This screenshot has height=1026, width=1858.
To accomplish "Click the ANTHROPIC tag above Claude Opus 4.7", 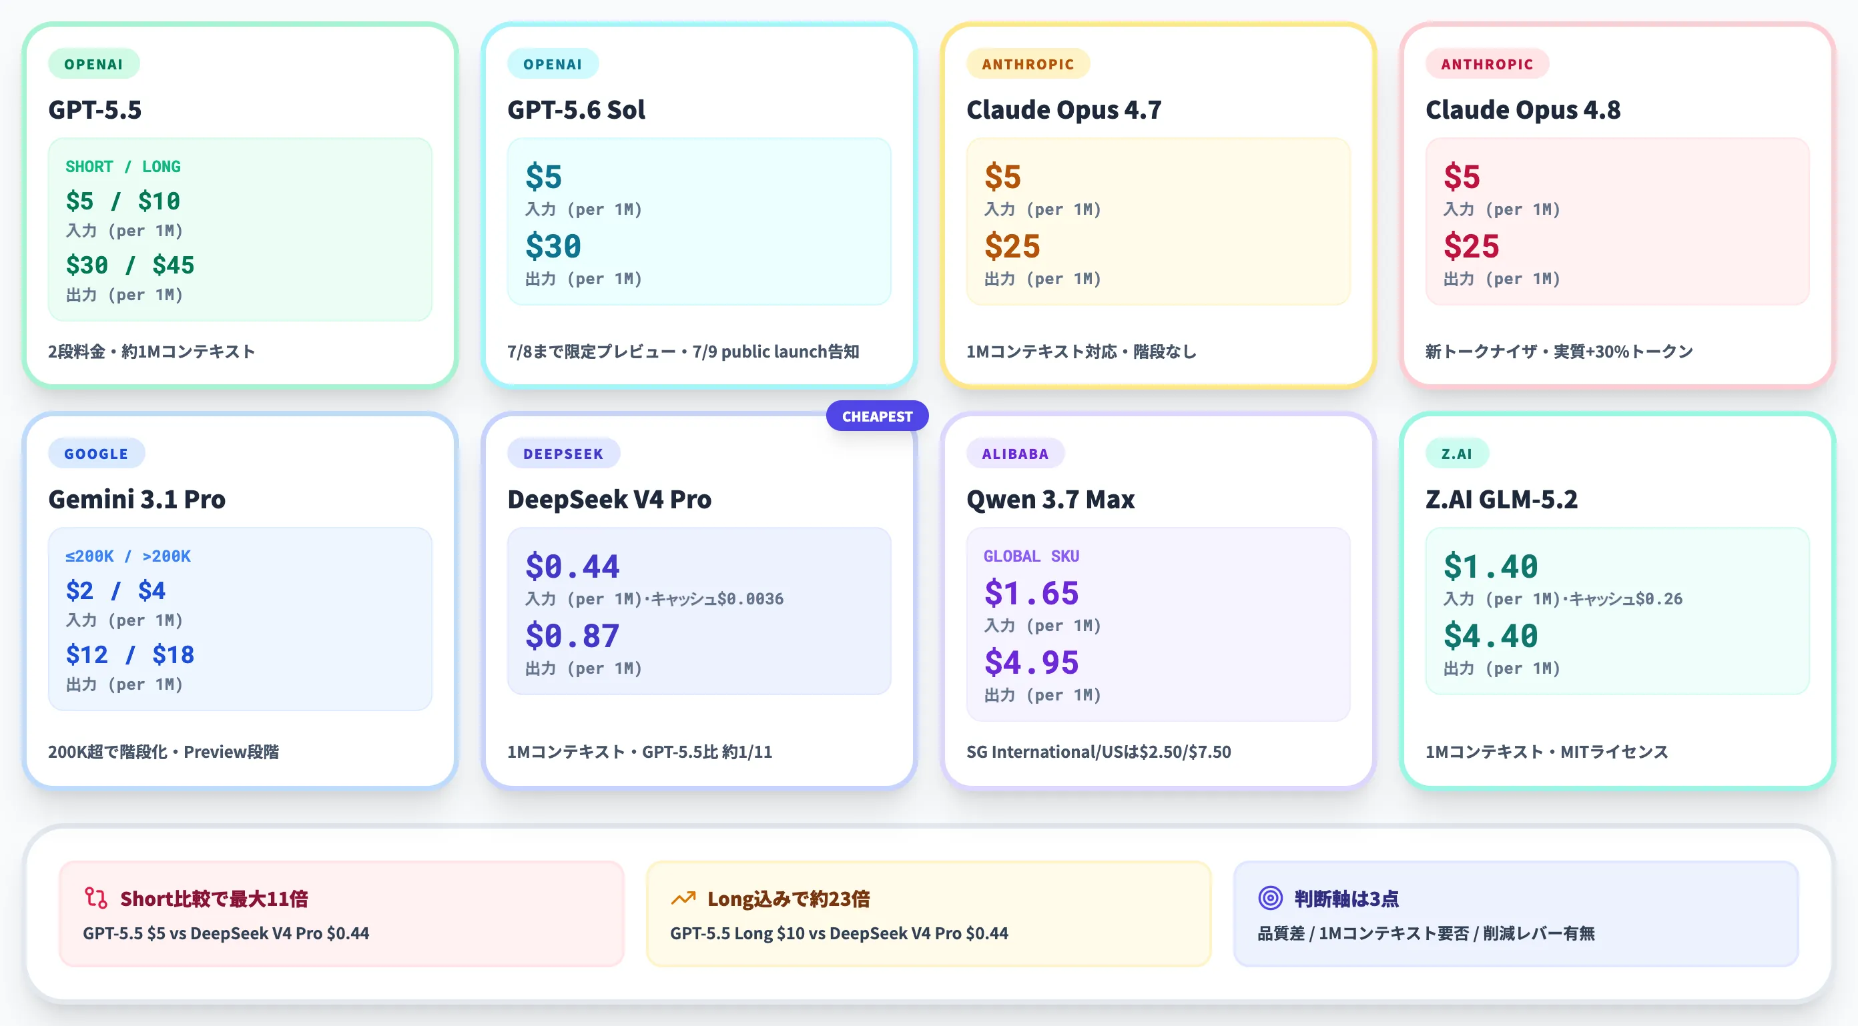I will coord(1028,64).
